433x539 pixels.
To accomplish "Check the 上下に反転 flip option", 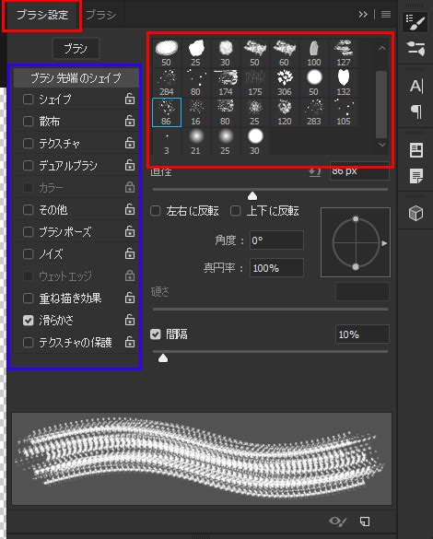I will click(236, 211).
